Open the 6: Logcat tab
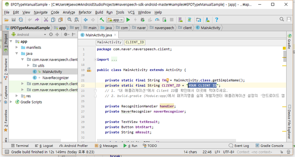The image size is (295, 157). pyautogui.click(x=44, y=146)
